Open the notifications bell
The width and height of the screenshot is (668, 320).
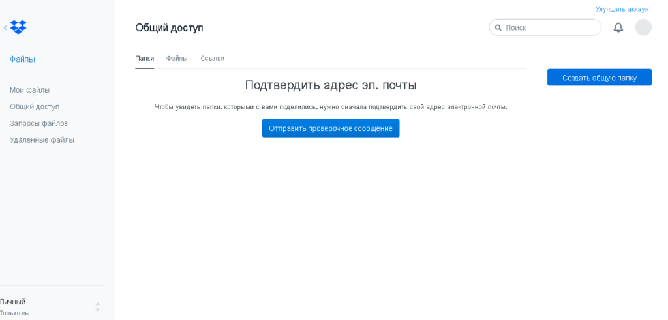618,27
